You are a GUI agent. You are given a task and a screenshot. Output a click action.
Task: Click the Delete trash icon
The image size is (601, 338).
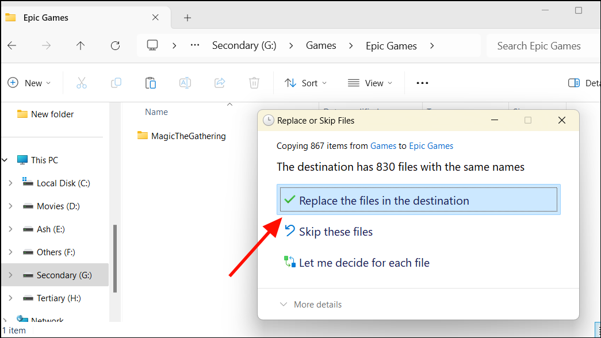click(x=254, y=83)
